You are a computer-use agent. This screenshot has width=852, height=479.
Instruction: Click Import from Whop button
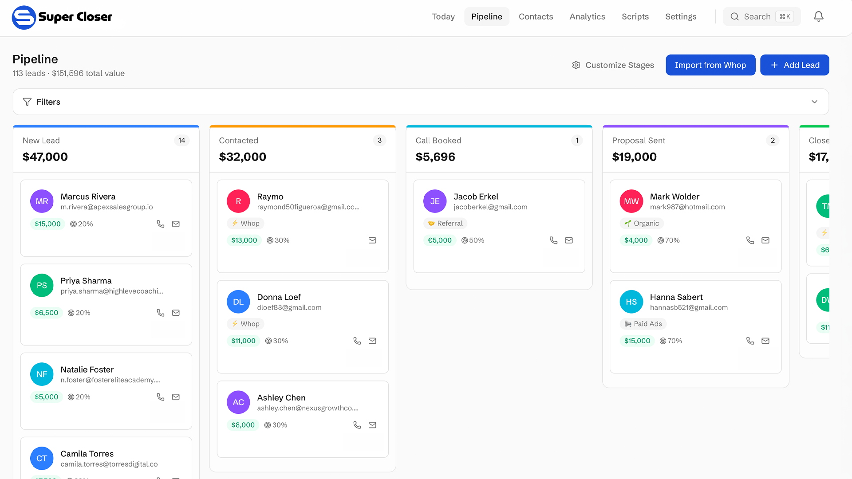[710, 65]
